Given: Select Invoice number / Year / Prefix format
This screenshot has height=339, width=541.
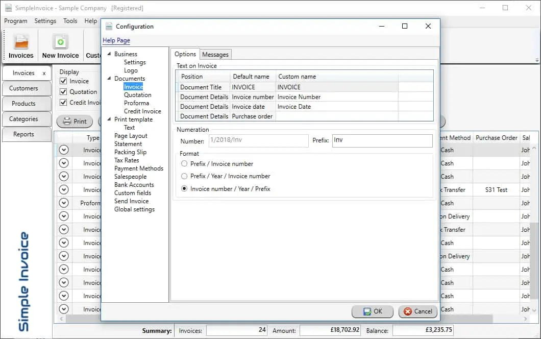Looking at the screenshot, I should click(184, 189).
